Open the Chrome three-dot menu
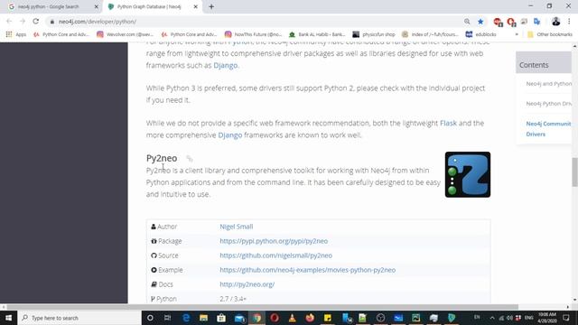The width and height of the screenshot is (578, 325). 569,22
